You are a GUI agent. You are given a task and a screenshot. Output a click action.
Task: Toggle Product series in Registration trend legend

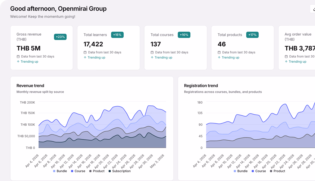click(277, 171)
